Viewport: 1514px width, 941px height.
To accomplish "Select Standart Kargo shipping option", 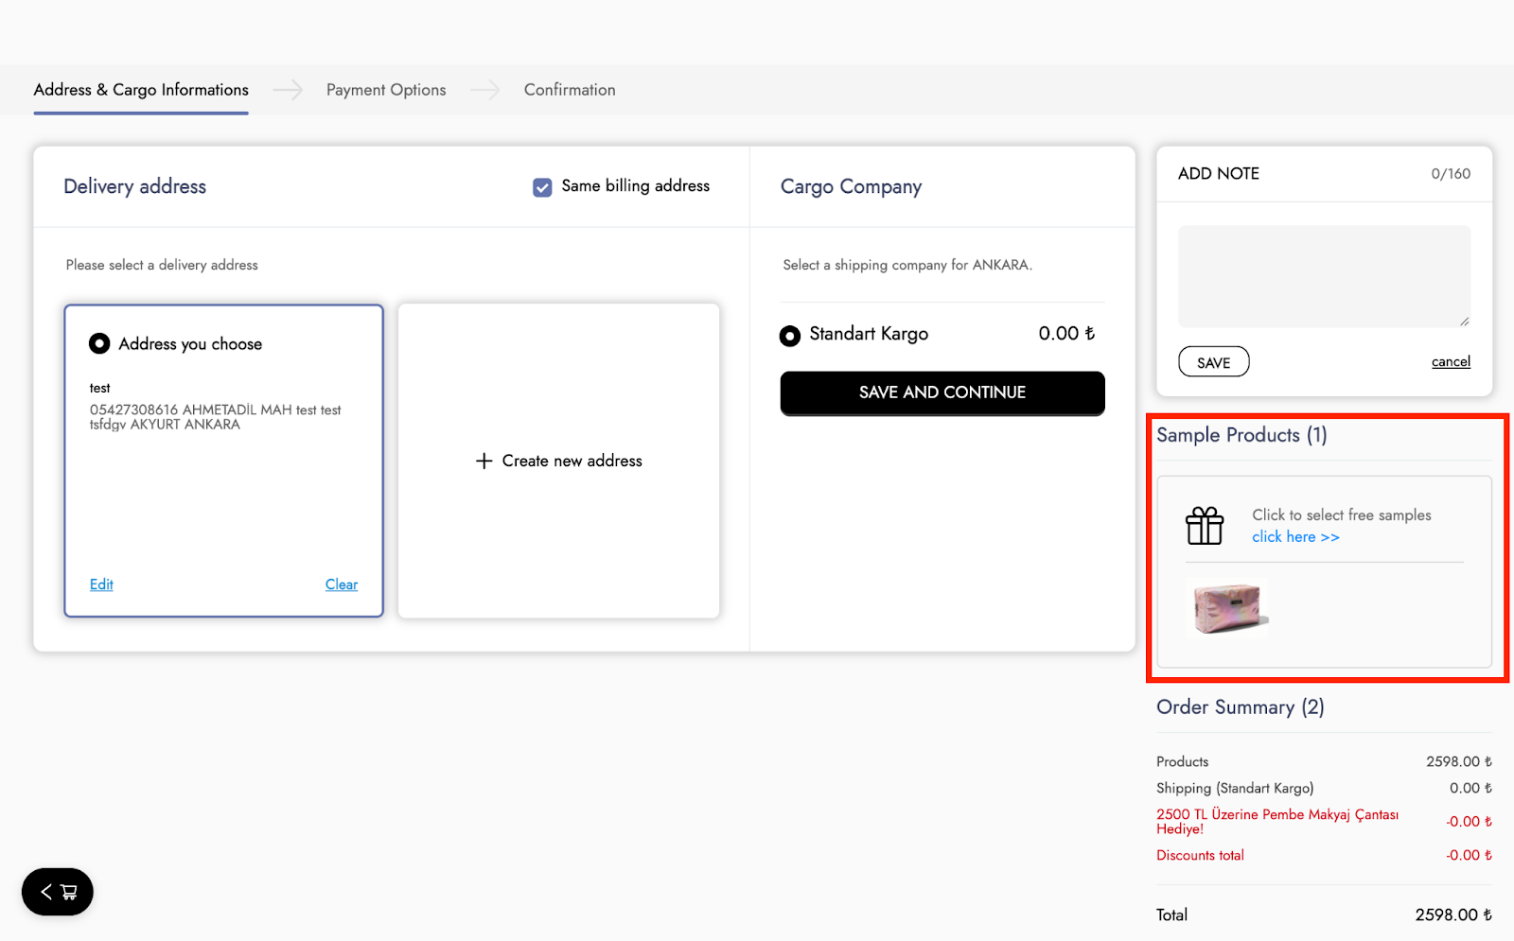I will [x=790, y=336].
